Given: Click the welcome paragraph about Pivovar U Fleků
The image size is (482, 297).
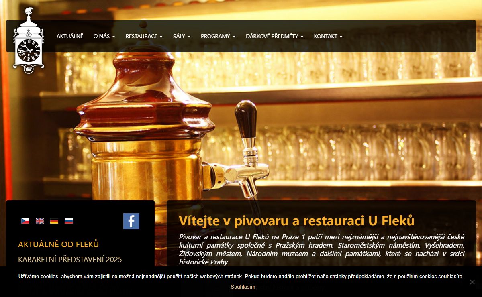Looking at the screenshot, I should click(322, 249).
